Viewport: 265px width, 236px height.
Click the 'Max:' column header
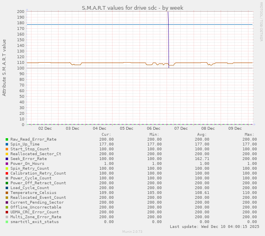pos(249,135)
